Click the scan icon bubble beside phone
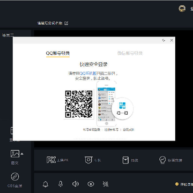 pyautogui.click(x=122, y=109)
